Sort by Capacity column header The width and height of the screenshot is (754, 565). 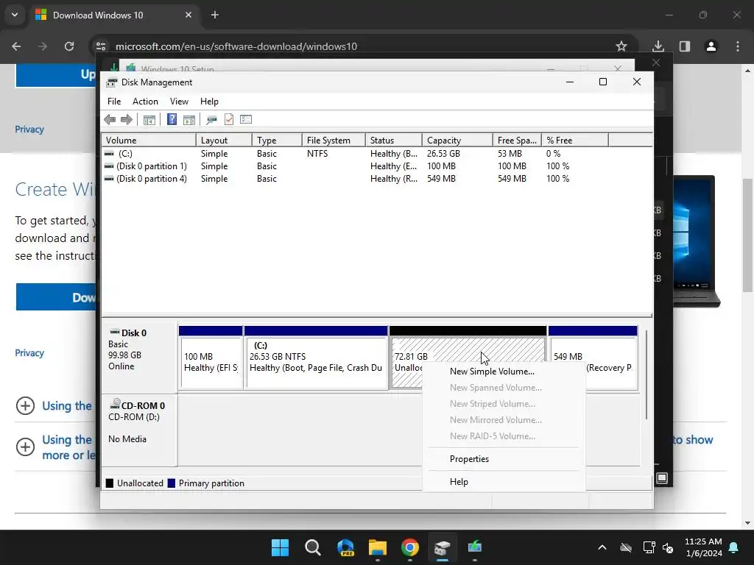pos(457,141)
